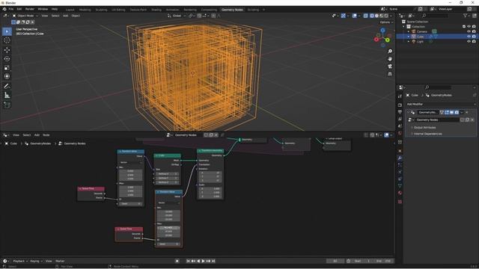The image size is (479, 269).
Task: Click the Play animation button
Action: (x=203, y=261)
